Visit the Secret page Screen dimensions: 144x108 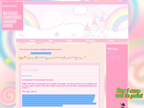click(x=111, y=41)
